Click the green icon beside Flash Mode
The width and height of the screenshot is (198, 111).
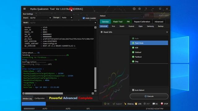[133, 43]
